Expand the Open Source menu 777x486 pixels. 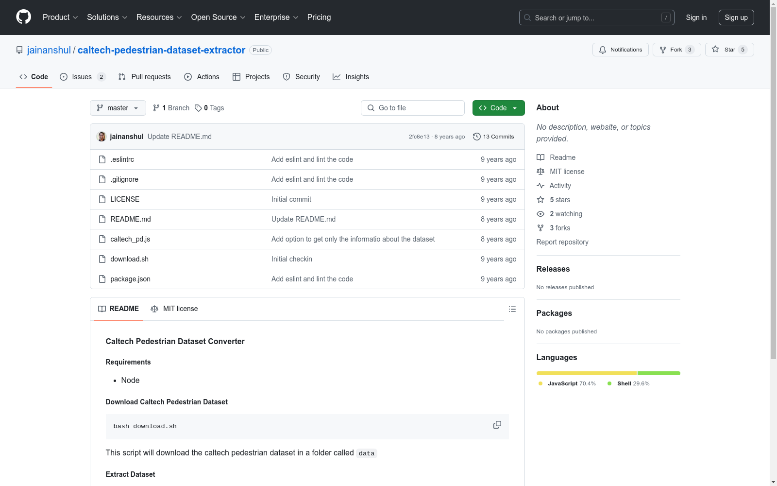tap(219, 17)
